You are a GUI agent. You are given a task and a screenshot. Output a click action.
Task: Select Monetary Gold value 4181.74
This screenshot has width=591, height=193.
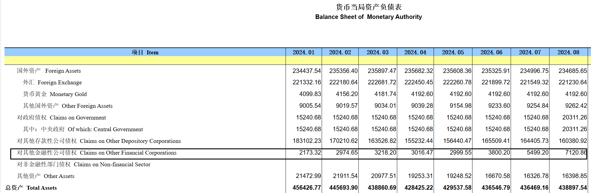pos(385,94)
